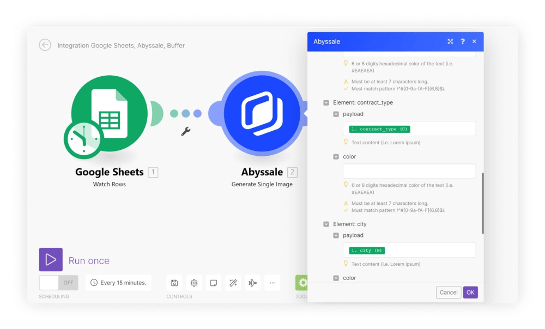The height and width of the screenshot is (329, 545).
Task: Select the green contract_type (C) tag
Action: point(379,129)
